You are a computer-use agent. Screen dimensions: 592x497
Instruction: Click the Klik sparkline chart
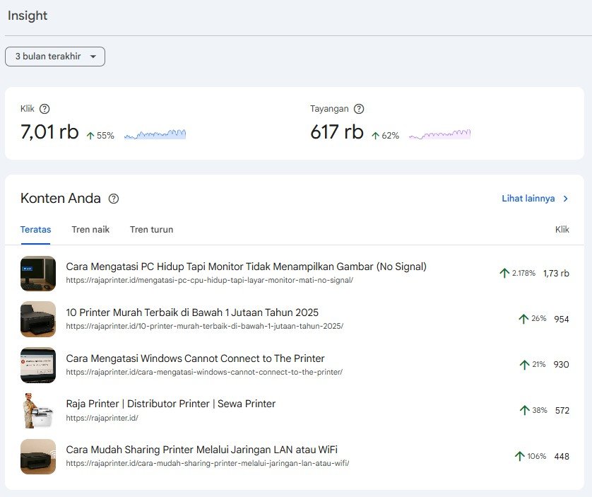(x=155, y=134)
